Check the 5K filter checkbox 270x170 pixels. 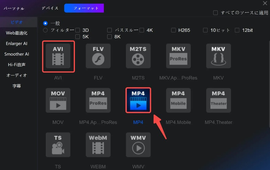click(78, 36)
